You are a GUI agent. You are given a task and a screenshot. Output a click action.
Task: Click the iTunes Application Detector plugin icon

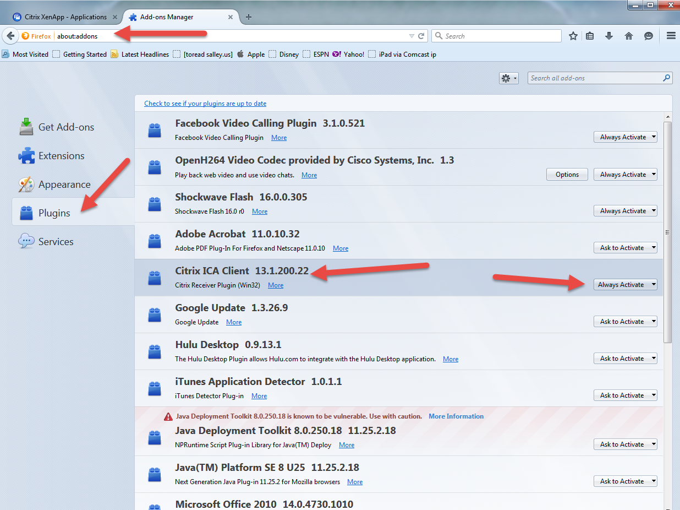[x=155, y=389]
